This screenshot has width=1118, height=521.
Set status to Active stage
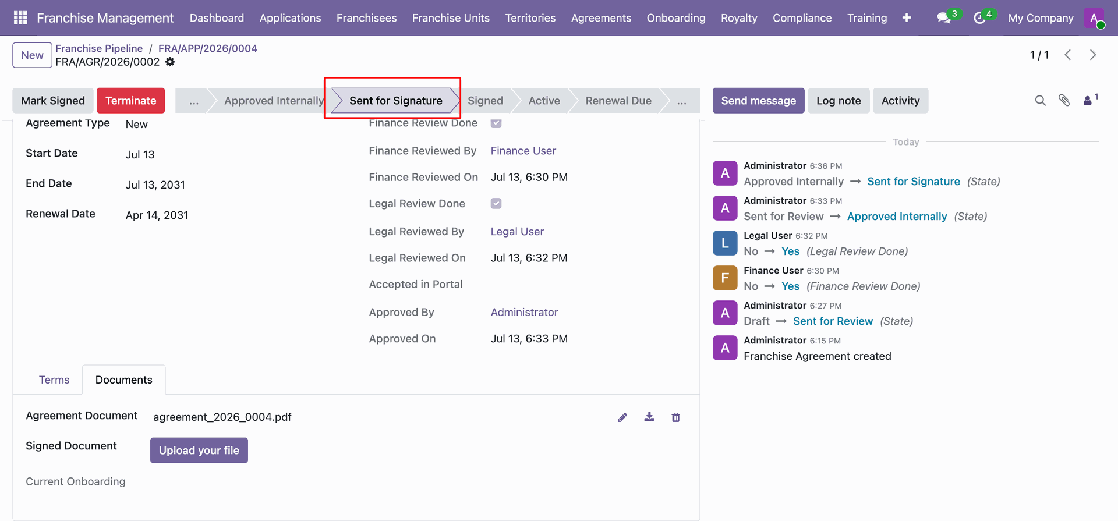tap(544, 101)
